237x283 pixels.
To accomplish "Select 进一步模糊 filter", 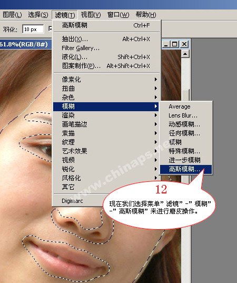I will pyautogui.click(x=186, y=160).
